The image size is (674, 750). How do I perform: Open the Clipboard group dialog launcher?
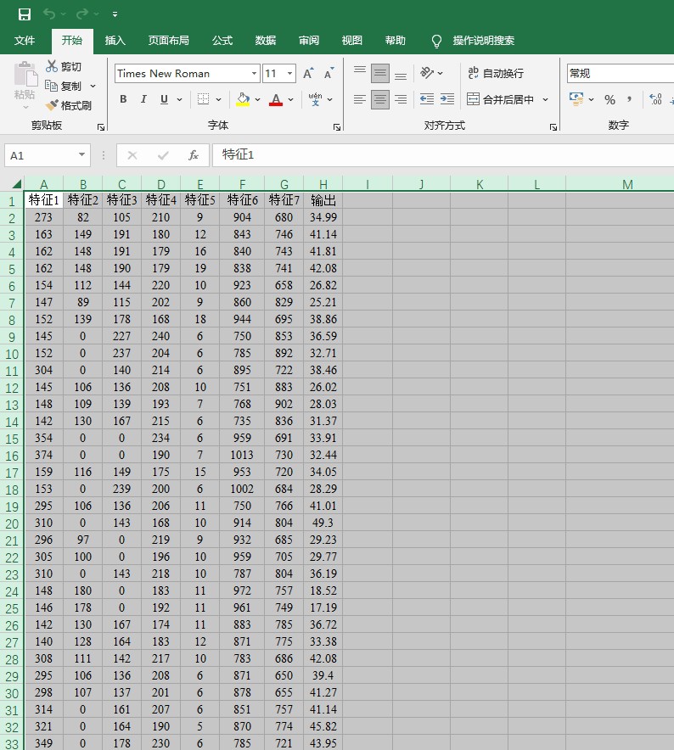[100, 126]
